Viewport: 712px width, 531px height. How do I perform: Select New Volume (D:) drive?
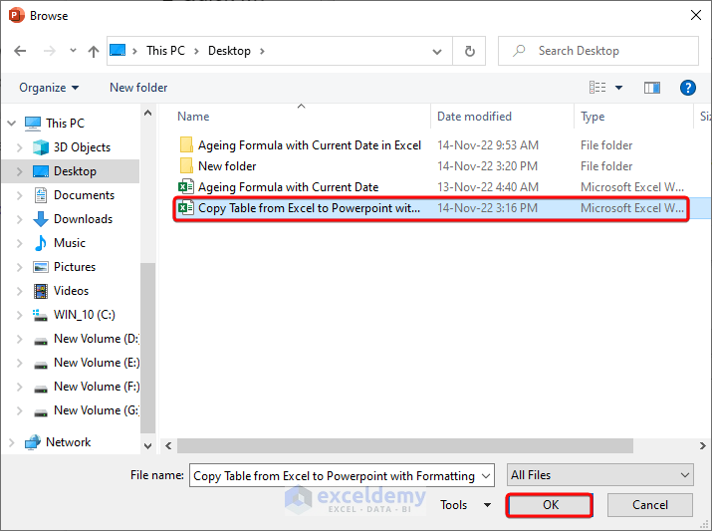click(x=96, y=339)
